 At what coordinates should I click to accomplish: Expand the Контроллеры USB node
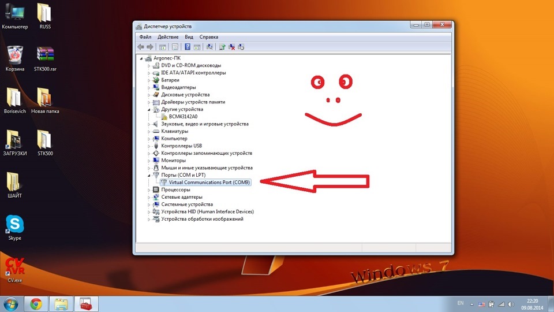coord(149,146)
